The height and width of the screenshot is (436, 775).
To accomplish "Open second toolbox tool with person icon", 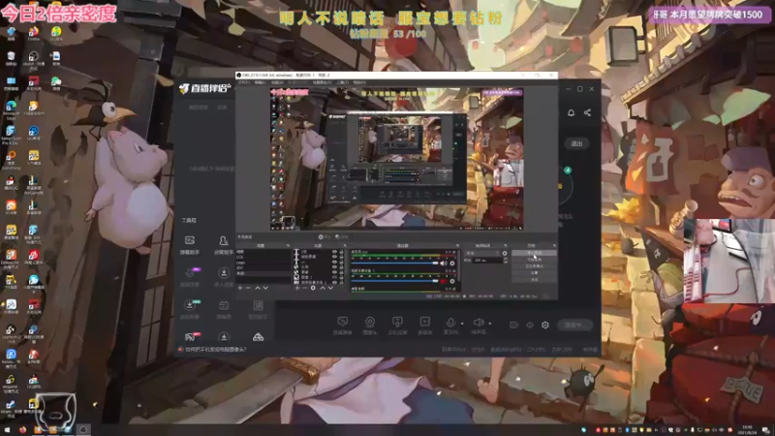I will [224, 245].
